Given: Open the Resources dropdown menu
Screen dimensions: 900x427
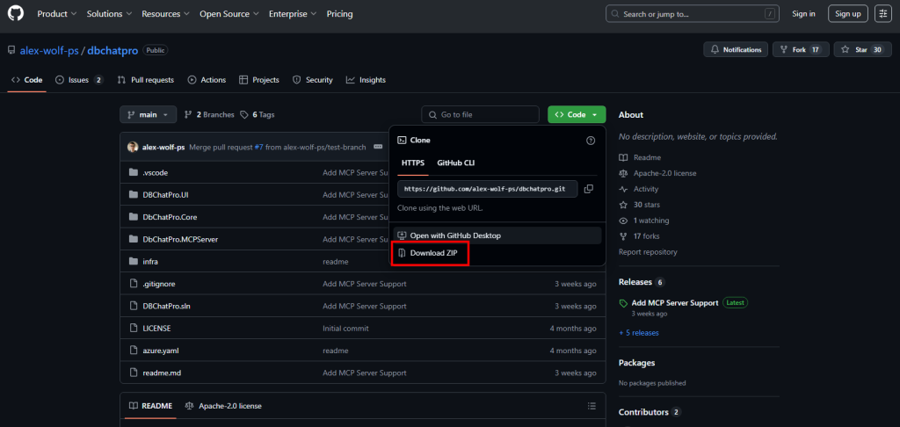Looking at the screenshot, I should (x=164, y=14).
